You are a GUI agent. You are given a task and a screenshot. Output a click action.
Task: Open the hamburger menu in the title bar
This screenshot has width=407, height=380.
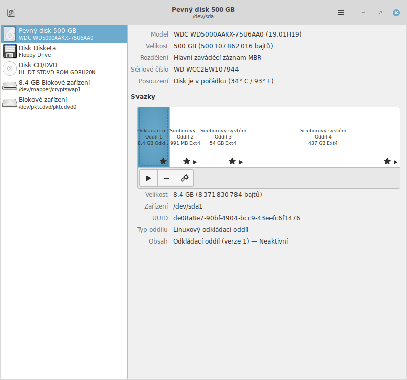(x=341, y=13)
